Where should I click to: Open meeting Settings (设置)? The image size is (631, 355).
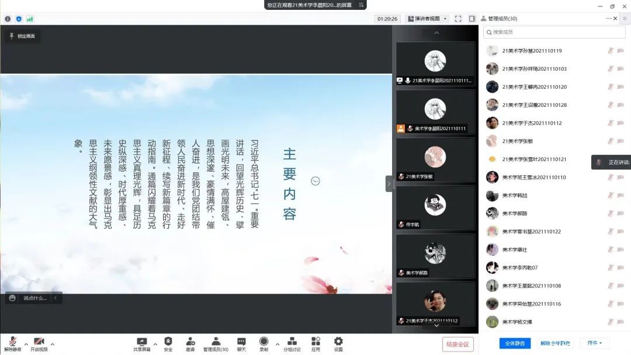click(338, 343)
